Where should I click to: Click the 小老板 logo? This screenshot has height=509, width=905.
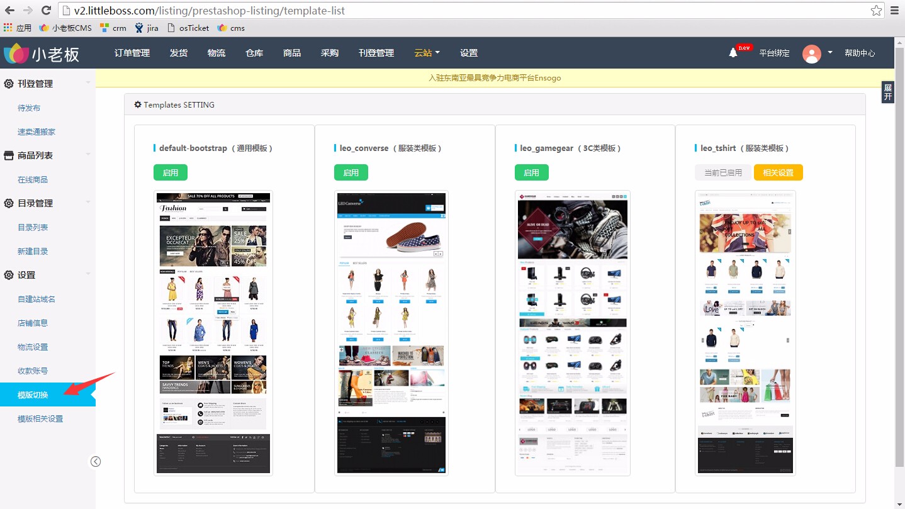(42, 54)
